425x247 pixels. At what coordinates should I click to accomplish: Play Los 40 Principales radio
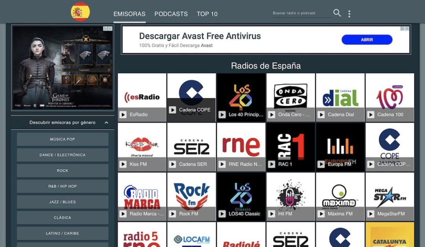[222, 115]
